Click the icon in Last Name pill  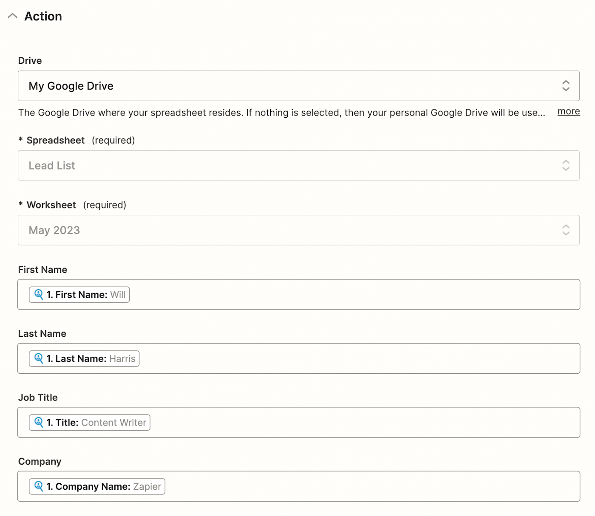[39, 358]
